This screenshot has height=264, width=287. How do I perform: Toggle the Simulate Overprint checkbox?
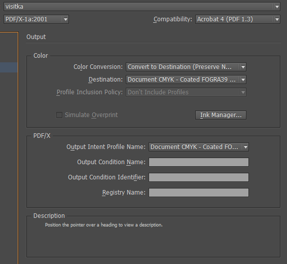[59, 115]
